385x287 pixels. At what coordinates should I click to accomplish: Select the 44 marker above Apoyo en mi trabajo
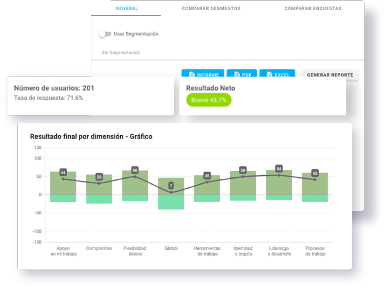(x=63, y=173)
